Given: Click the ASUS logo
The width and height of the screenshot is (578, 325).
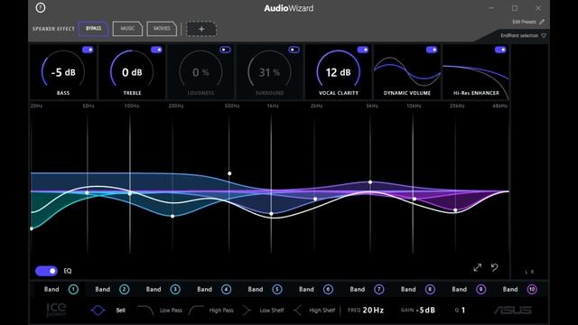Looking at the screenshot, I should pyautogui.click(x=513, y=311).
